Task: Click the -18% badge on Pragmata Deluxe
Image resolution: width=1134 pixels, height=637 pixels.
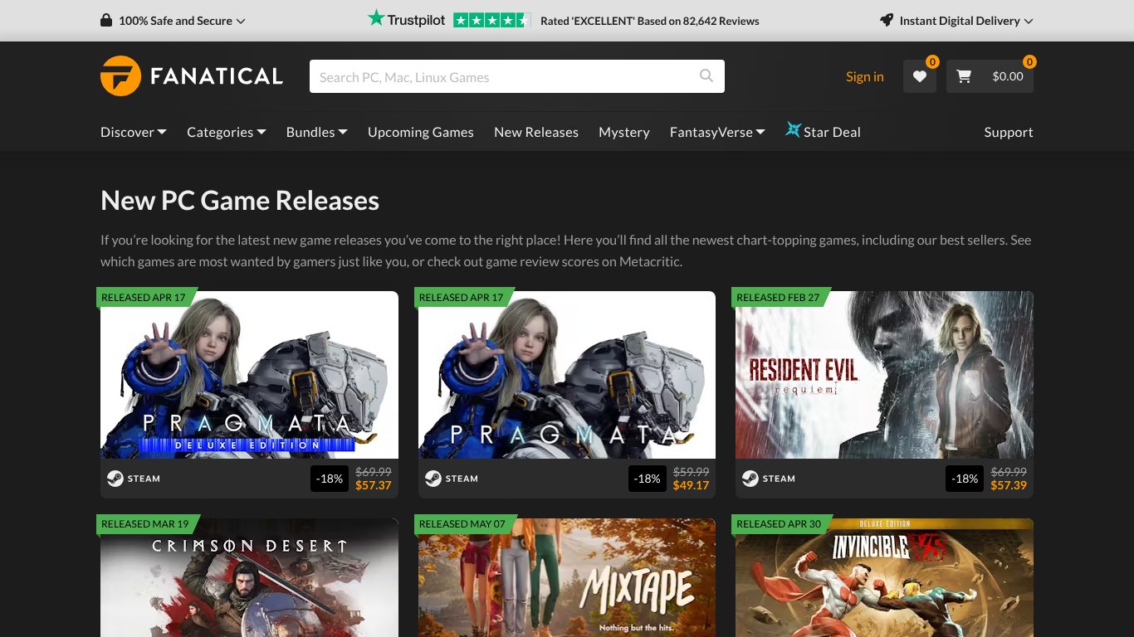Action: tap(330, 479)
